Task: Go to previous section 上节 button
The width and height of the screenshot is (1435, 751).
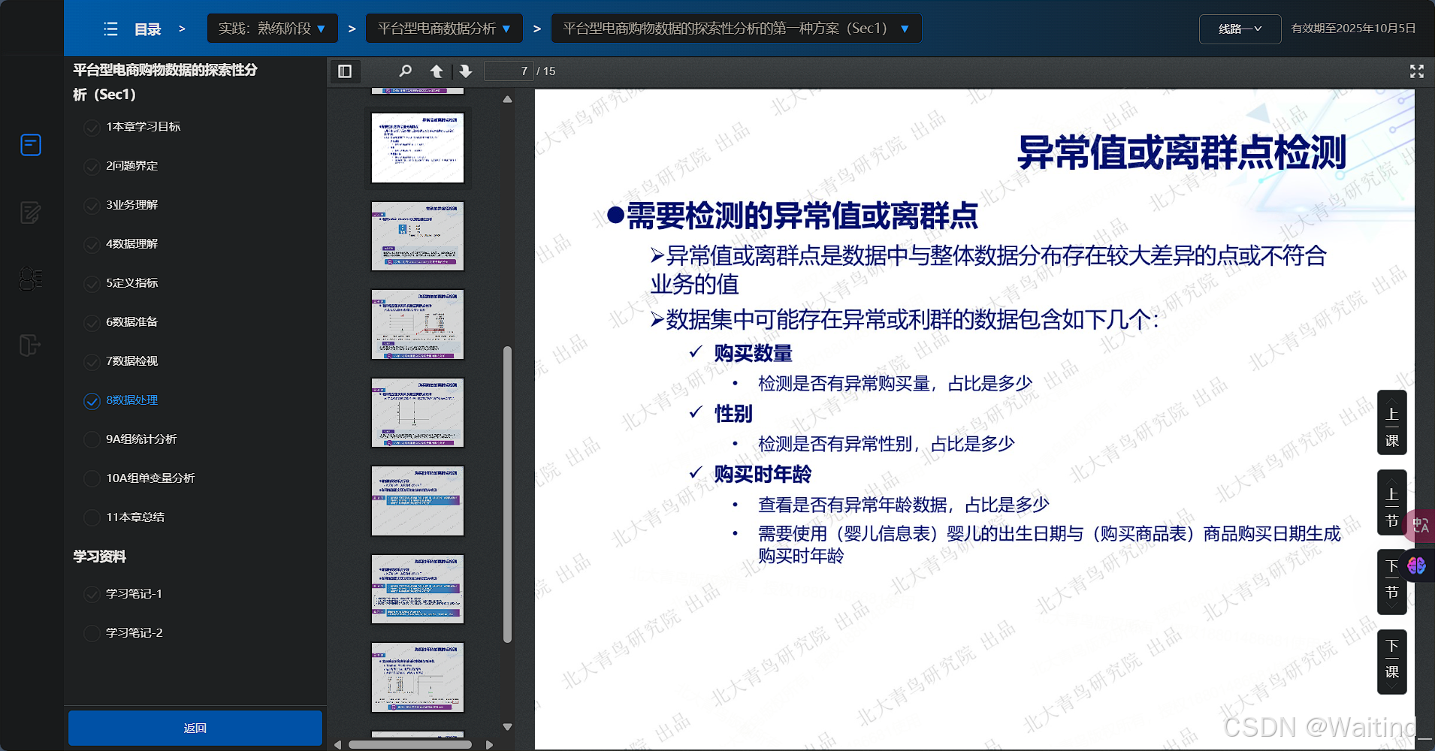Action: click(x=1391, y=503)
